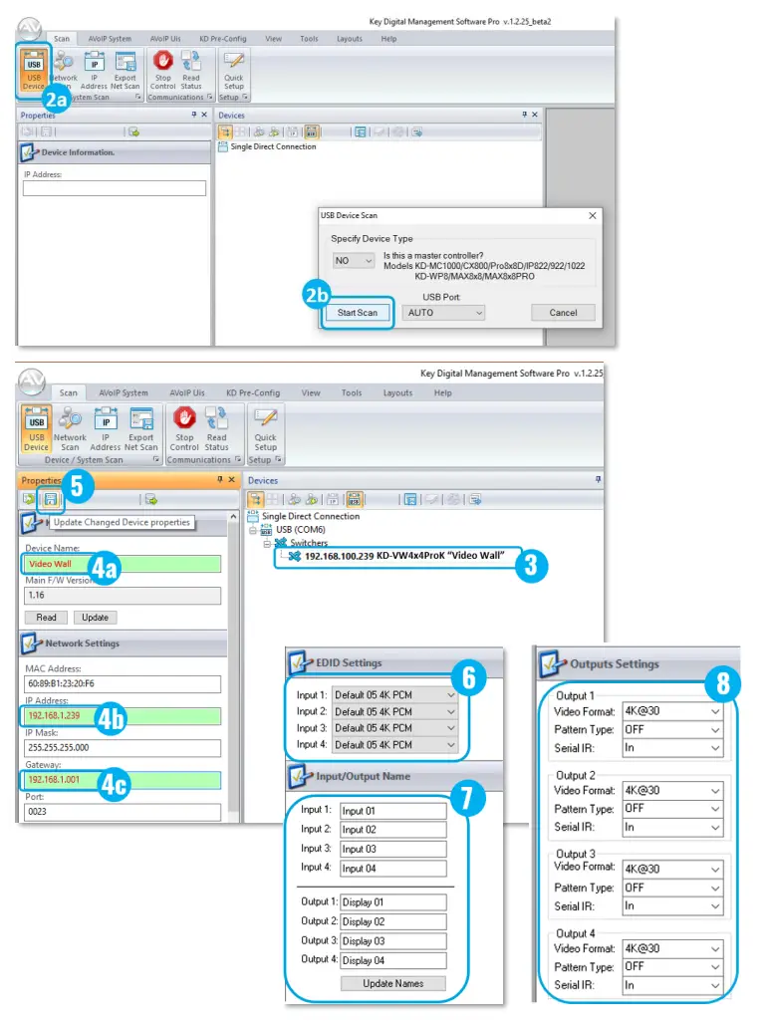Open Output 1 Video Format dropdown
762x1021 pixels.
672,711
